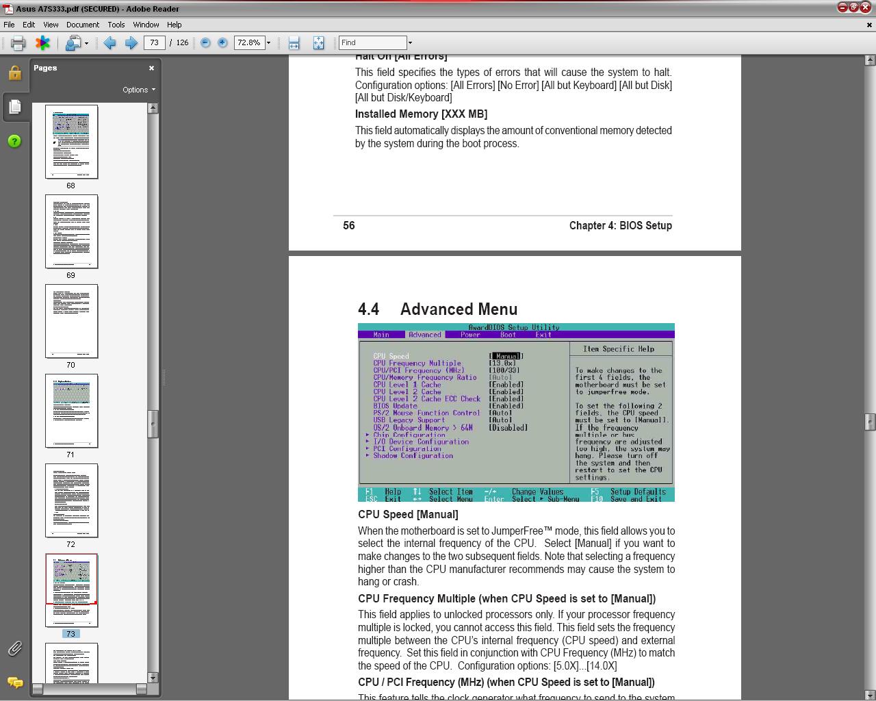The image size is (876, 701).
Task: Toggle the Pages panel icon in sidebar
Action: (14, 107)
